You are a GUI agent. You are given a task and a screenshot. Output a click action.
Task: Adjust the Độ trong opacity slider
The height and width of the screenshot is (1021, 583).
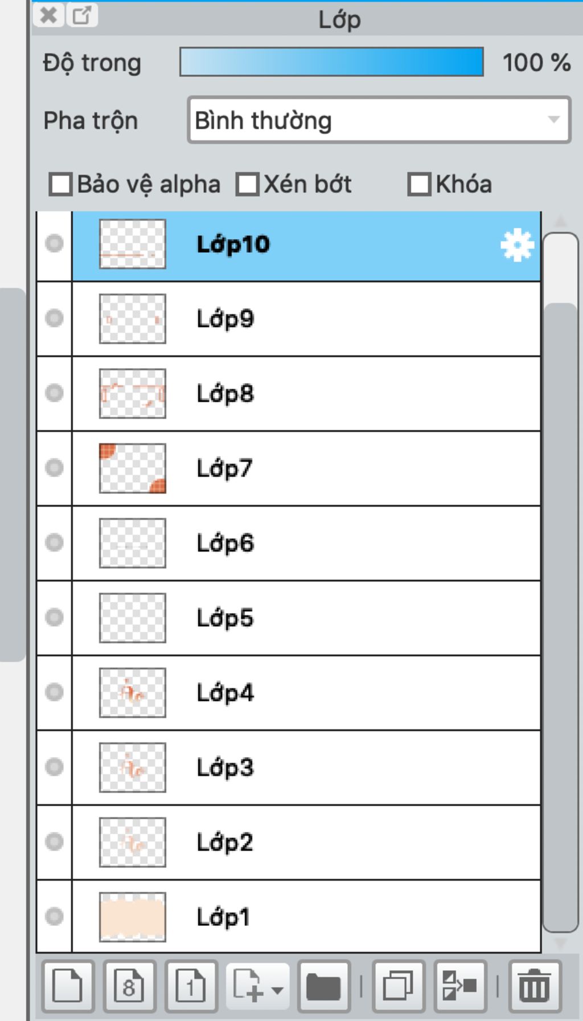point(332,62)
